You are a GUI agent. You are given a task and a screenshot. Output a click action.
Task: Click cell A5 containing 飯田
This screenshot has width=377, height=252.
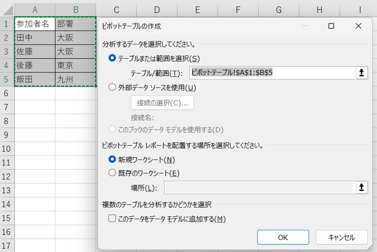point(34,80)
